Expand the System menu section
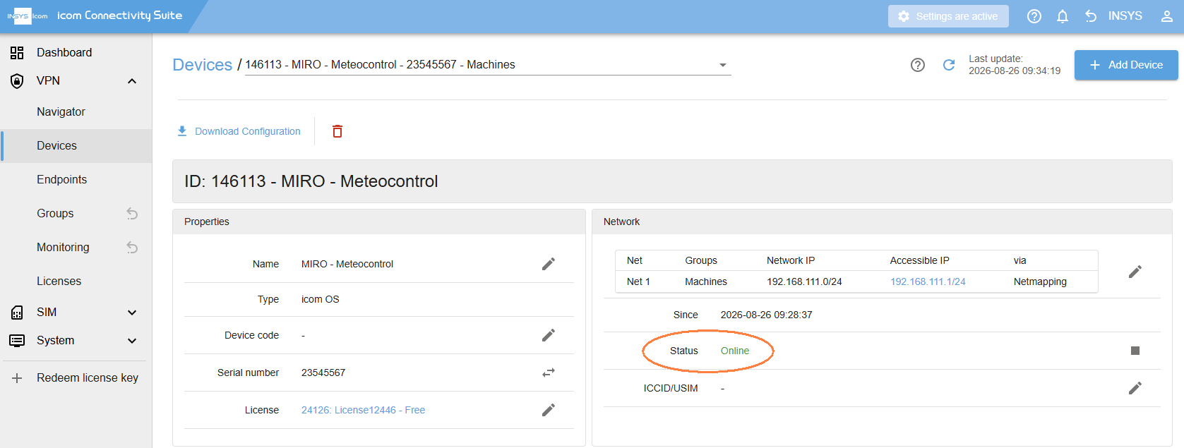This screenshot has height=448, width=1184. 132,341
